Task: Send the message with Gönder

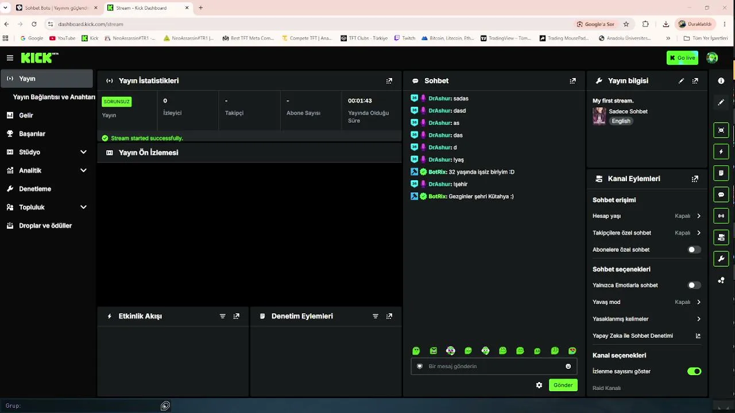Action: [563, 385]
